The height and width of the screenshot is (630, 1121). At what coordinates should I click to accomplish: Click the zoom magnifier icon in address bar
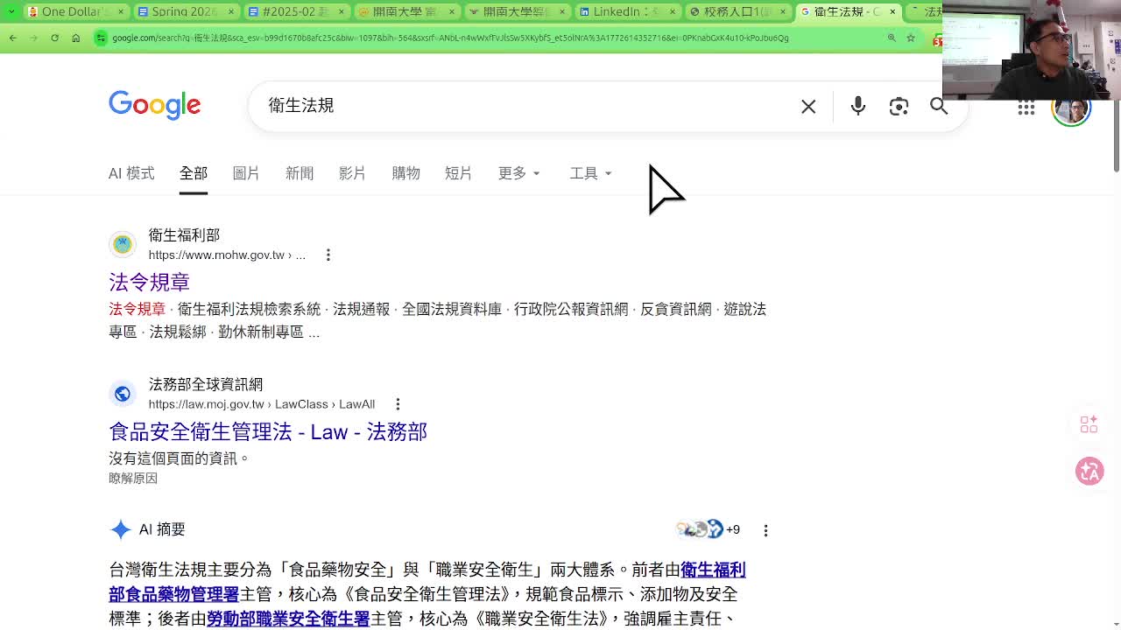pyautogui.click(x=892, y=38)
